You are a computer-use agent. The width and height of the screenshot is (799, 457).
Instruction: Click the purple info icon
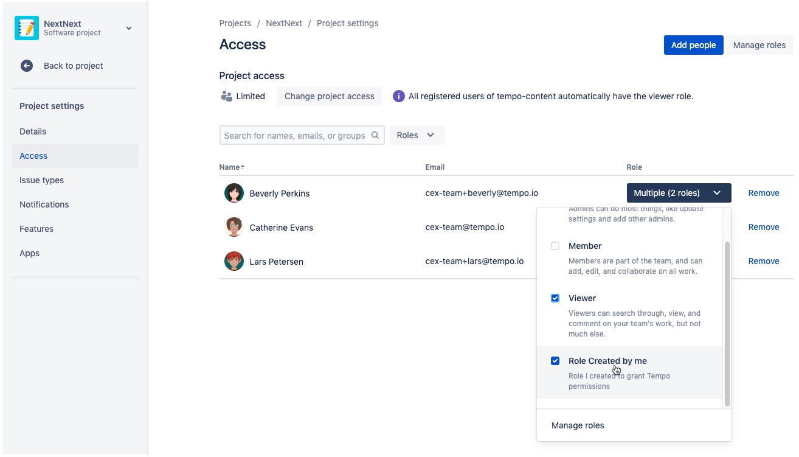tap(398, 96)
